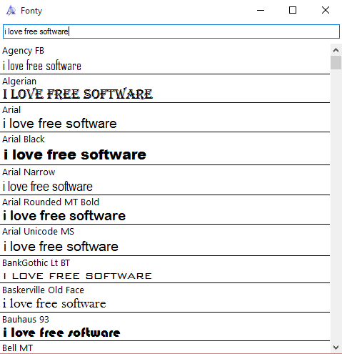Click the Arial Narrow preview sample
Screen dimensions: 342x354
coord(48,187)
